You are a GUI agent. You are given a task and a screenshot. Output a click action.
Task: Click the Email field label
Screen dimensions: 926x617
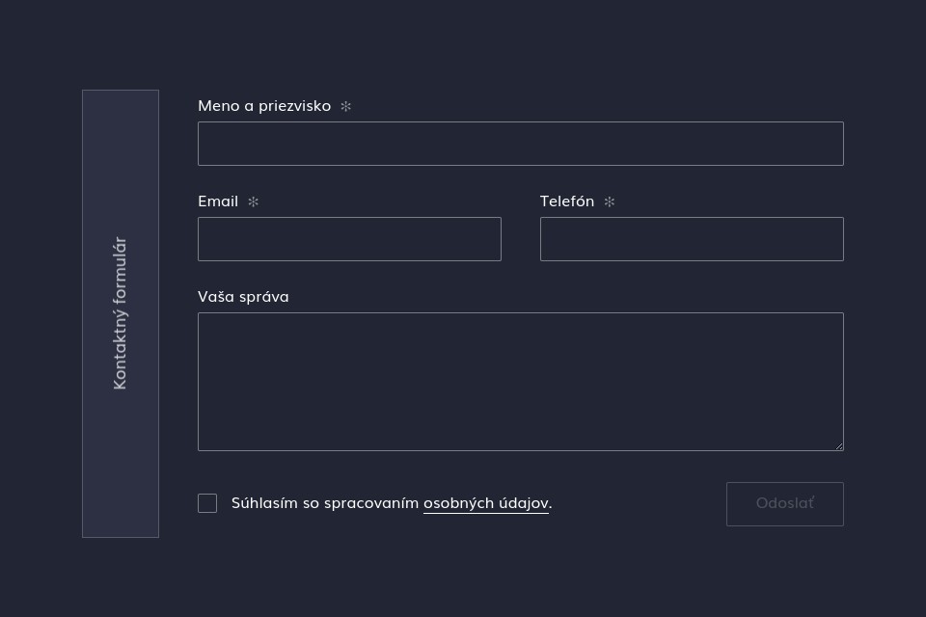[217, 201]
